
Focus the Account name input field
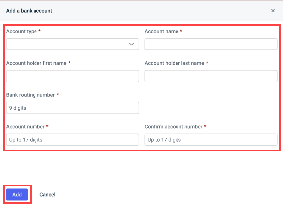coord(211,44)
